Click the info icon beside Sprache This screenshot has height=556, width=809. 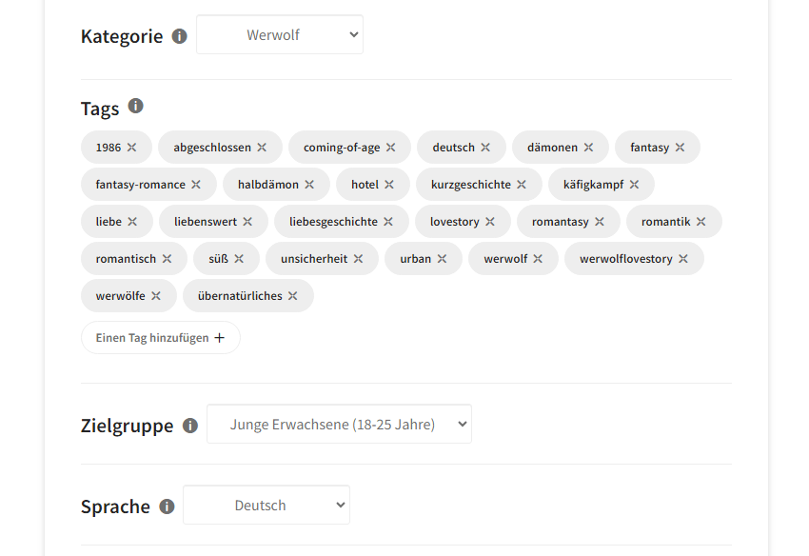[168, 506]
